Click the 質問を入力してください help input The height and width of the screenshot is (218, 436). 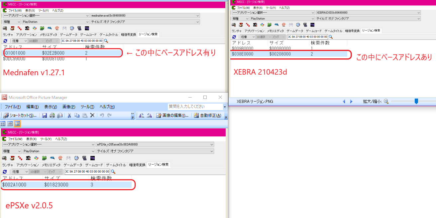(195, 107)
